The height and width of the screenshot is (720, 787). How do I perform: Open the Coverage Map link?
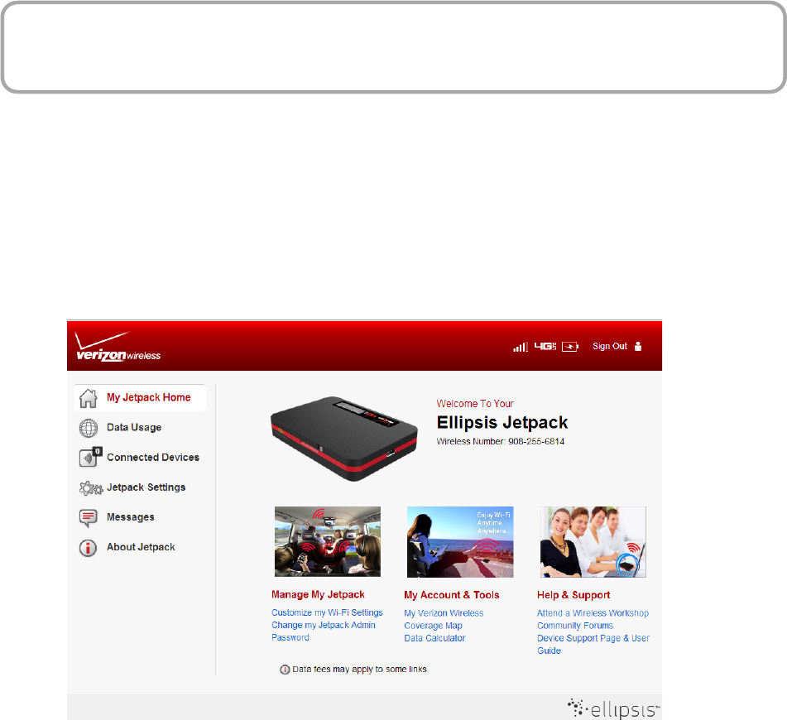click(x=433, y=626)
